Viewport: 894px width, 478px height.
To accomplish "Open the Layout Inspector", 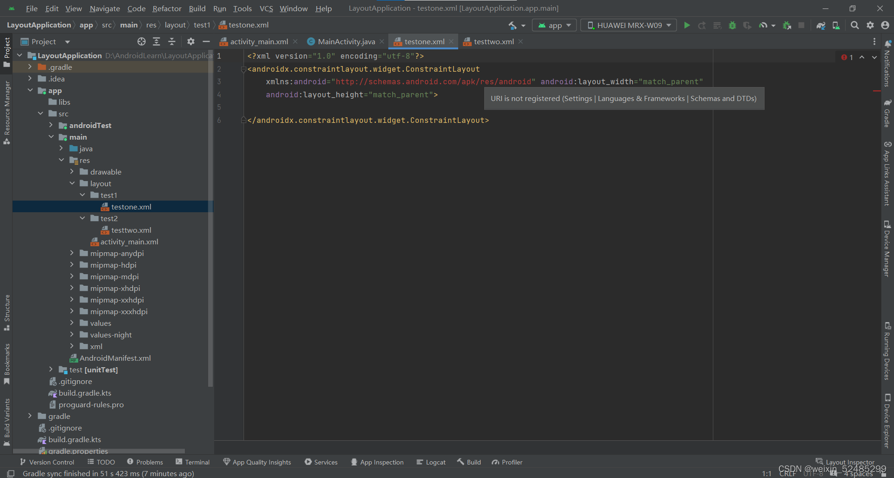I will click(x=848, y=461).
